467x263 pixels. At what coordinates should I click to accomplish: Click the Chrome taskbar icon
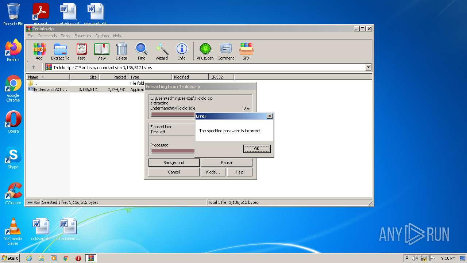point(66,258)
